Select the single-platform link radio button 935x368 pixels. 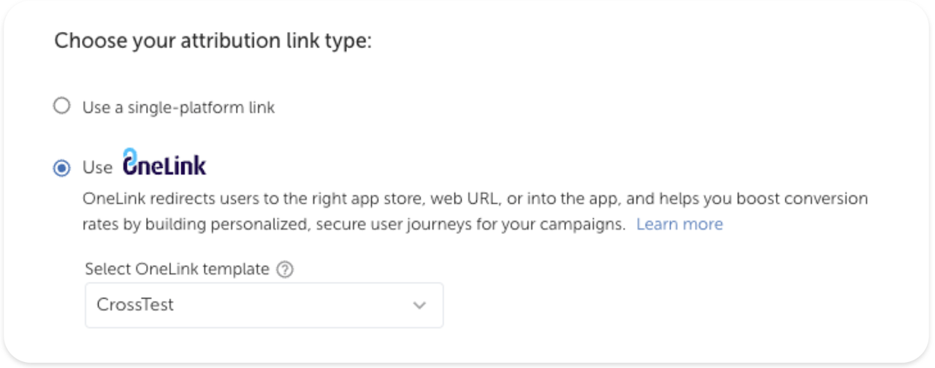tap(62, 107)
